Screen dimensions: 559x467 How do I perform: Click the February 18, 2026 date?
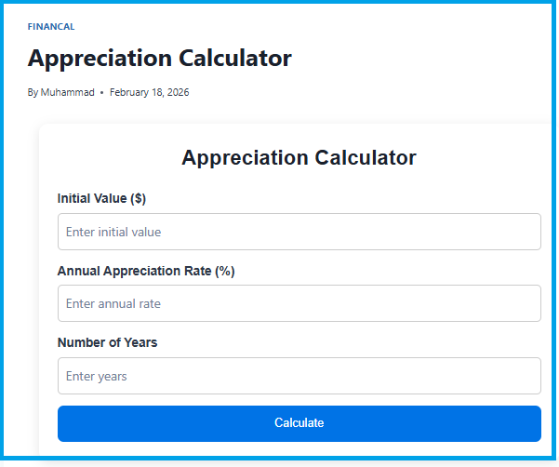(149, 92)
